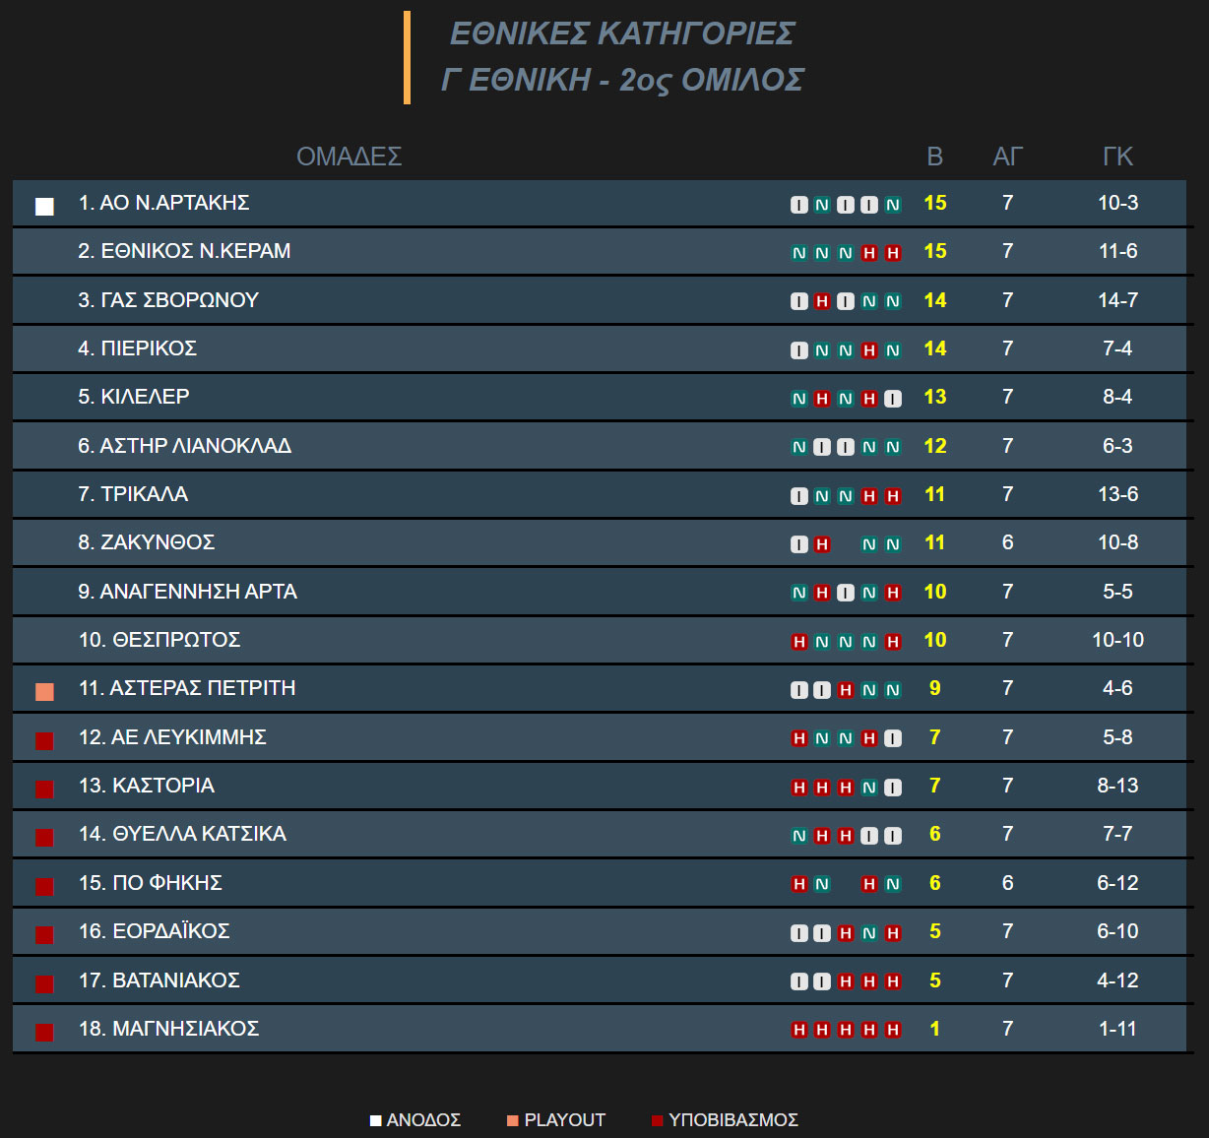Viewport: 1209px width, 1138px height.
Task: Click the Β points column header
Action: (935, 157)
